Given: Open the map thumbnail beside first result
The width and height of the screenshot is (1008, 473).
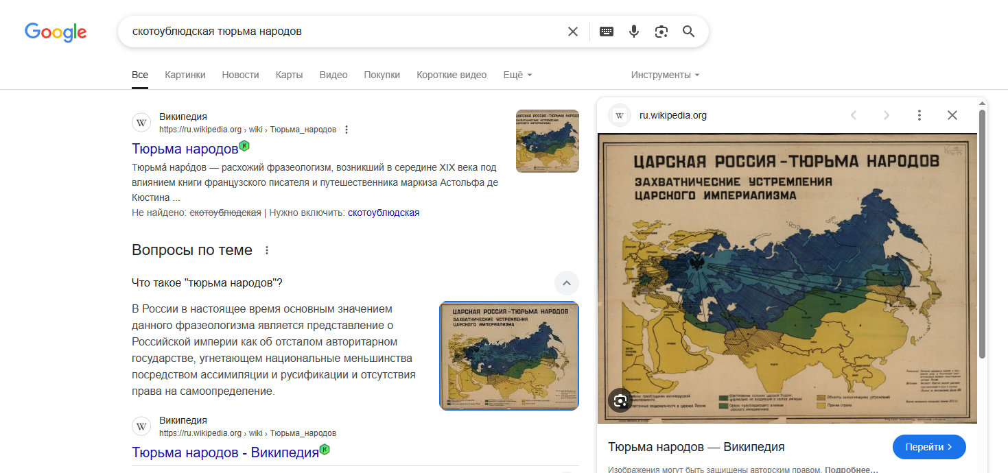Looking at the screenshot, I should click(548, 141).
